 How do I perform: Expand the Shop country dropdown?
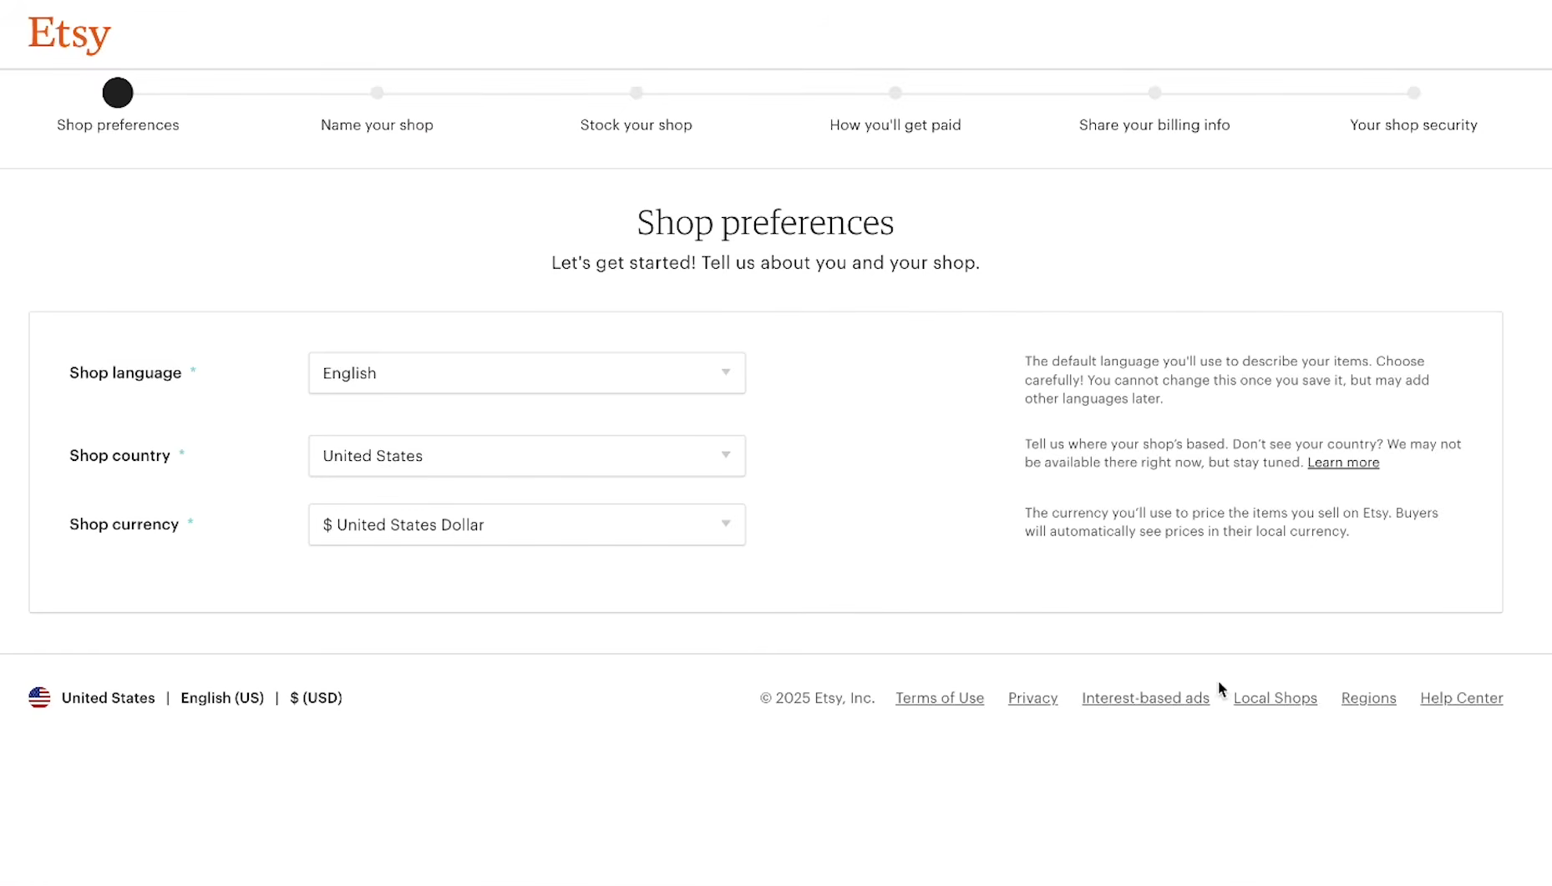[527, 456]
